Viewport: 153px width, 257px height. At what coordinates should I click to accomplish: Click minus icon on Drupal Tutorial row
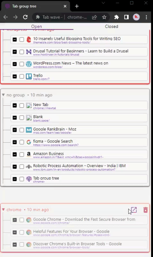click(x=15, y=52)
